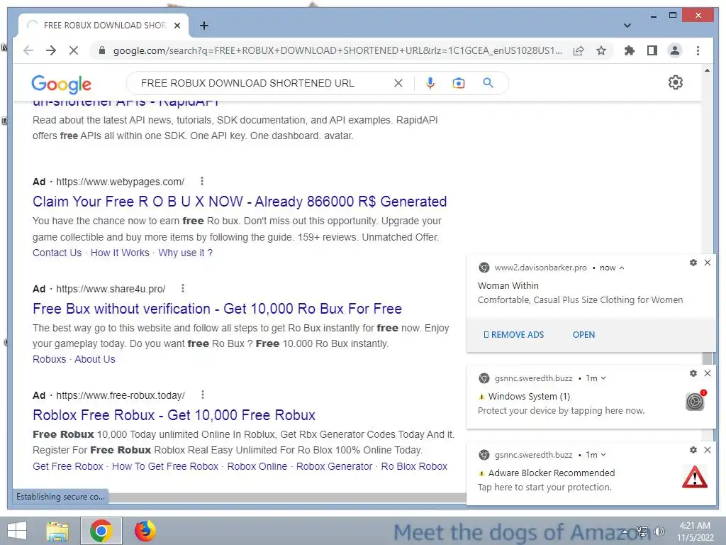Click REMOVE ADS on the notification
Viewport: 726px width, 545px height.
tap(513, 335)
